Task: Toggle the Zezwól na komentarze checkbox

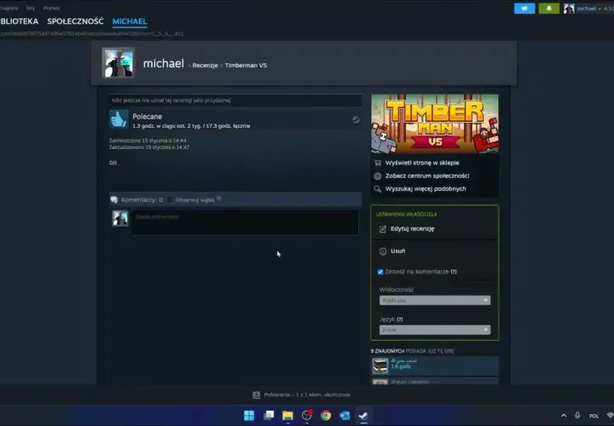Action: [380, 272]
